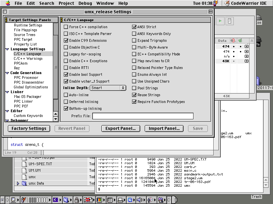Check Enable C++ Exceptions
The height and width of the screenshot is (204, 273).
pos(66,61)
